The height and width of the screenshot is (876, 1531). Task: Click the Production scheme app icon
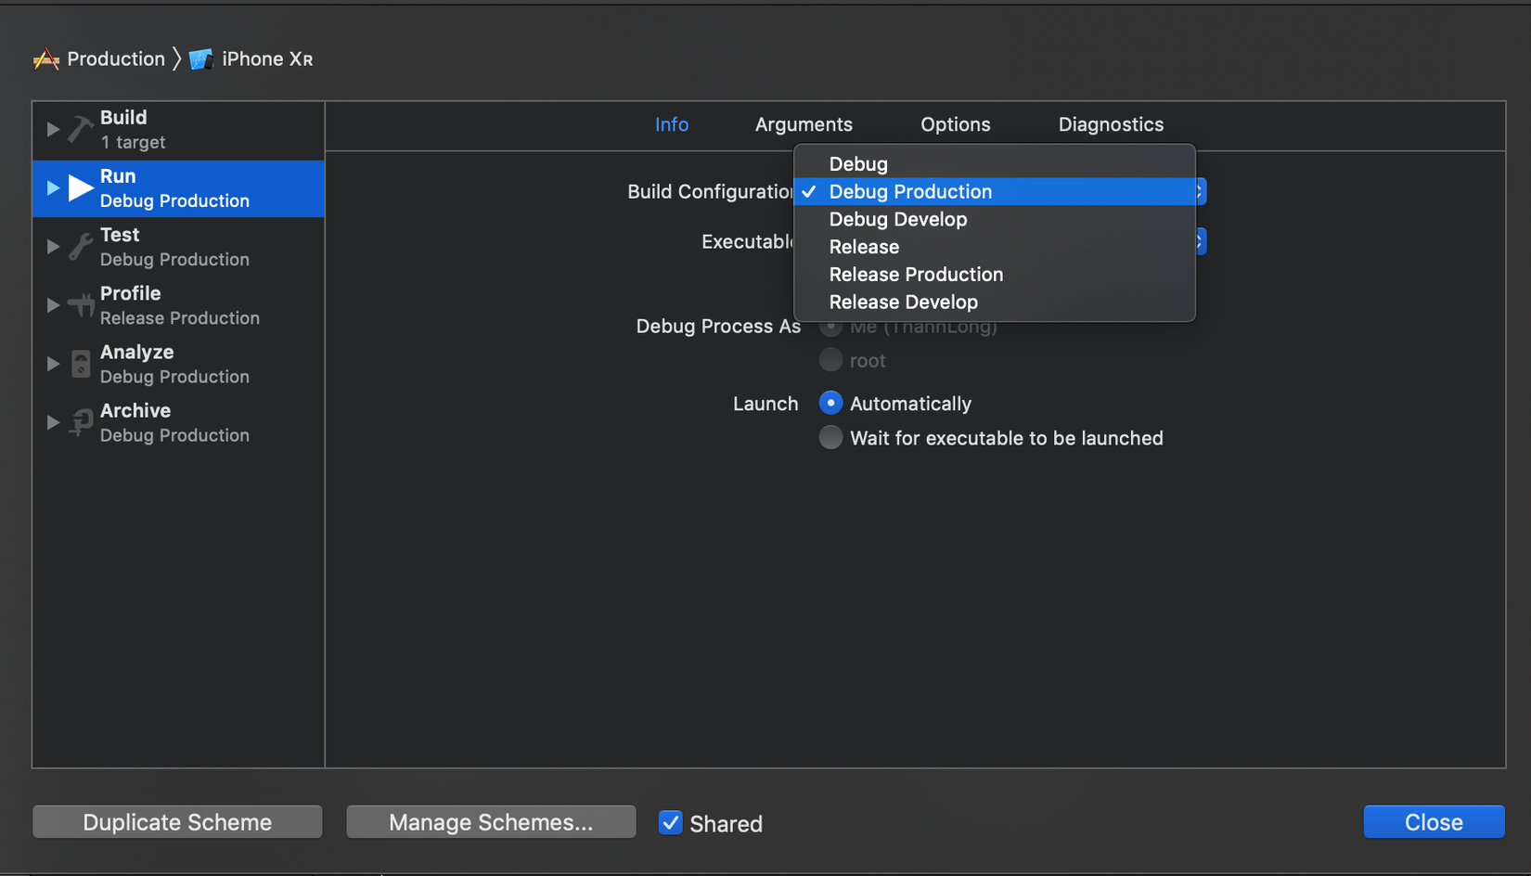46,59
